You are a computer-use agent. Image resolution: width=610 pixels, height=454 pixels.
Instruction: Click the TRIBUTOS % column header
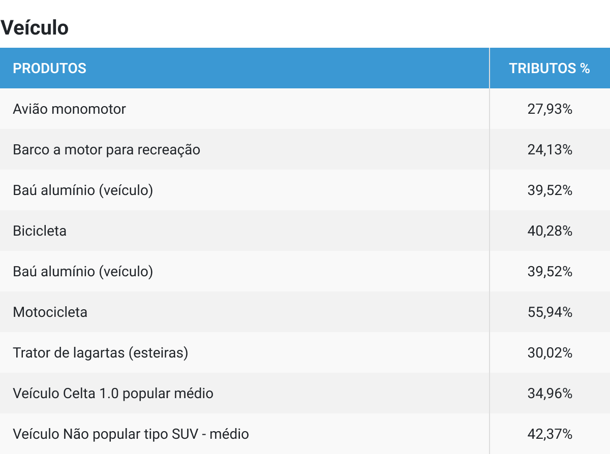pyautogui.click(x=550, y=69)
